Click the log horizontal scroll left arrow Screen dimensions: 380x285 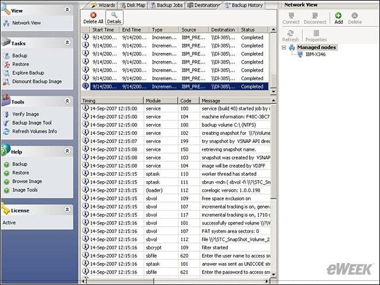point(84,281)
